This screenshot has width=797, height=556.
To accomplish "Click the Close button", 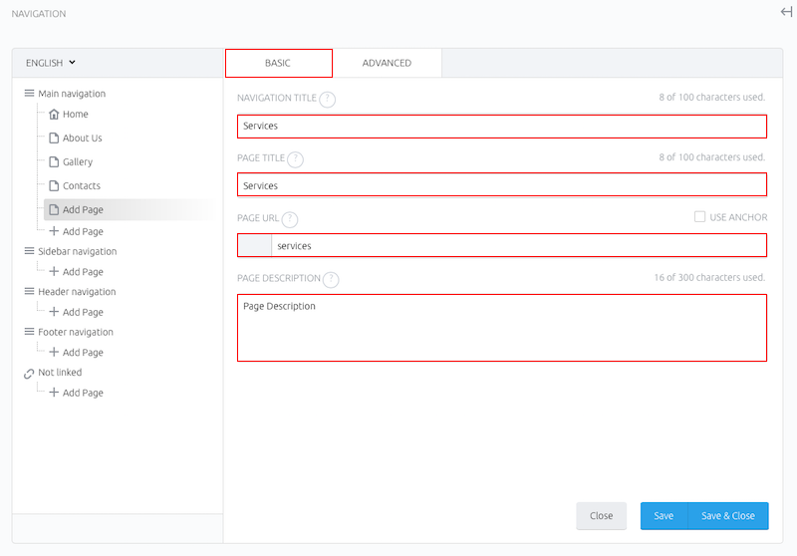I will [x=602, y=516].
